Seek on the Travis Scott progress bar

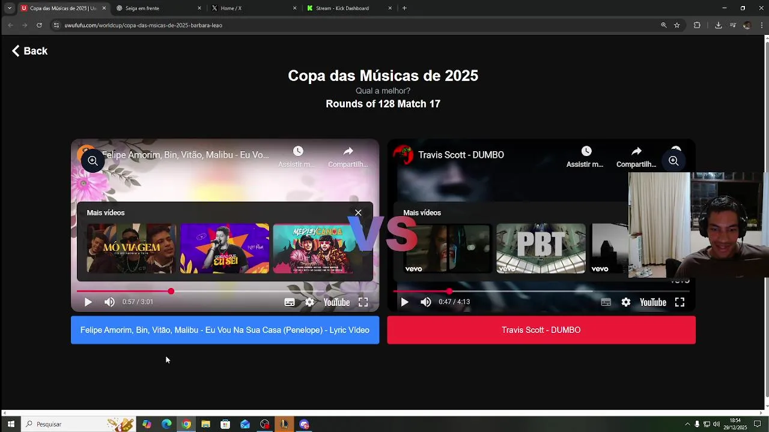coord(541,291)
